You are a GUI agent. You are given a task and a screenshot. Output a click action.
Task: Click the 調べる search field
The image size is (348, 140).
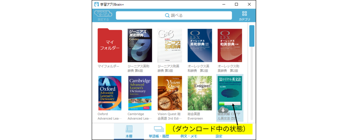pyautogui.click(x=174, y=16)
